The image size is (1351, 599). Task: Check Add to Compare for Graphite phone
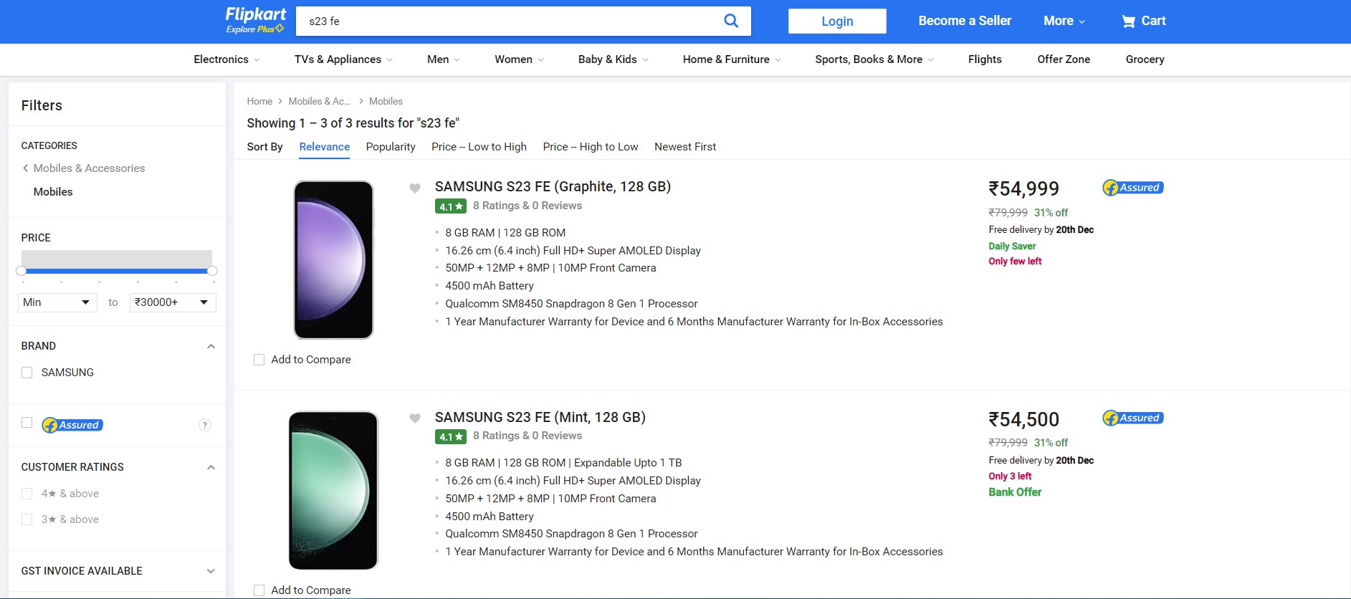[259, 360]
